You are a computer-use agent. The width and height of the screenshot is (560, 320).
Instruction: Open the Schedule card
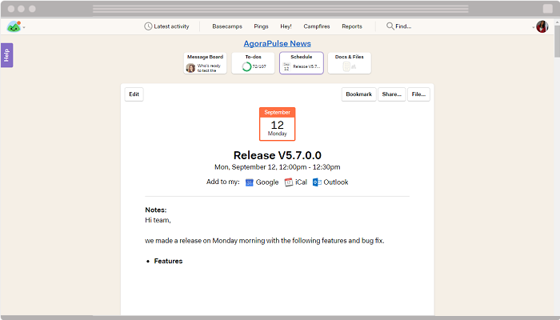point(302,63)
